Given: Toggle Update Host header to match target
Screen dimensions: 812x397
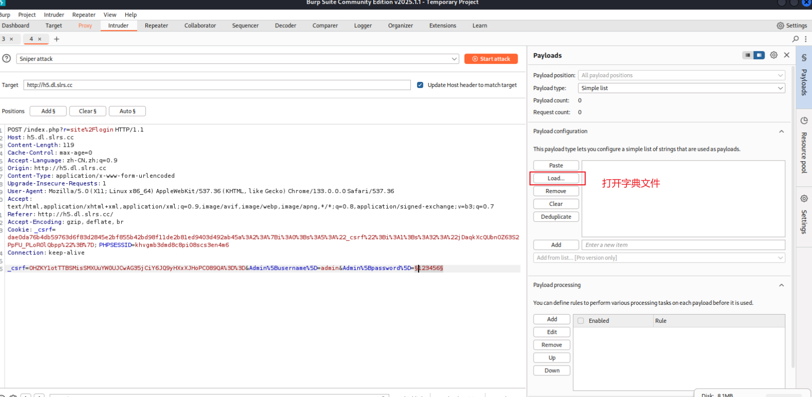Looking at the screenshot, I should pyautogui.click(x=420, y=85).
